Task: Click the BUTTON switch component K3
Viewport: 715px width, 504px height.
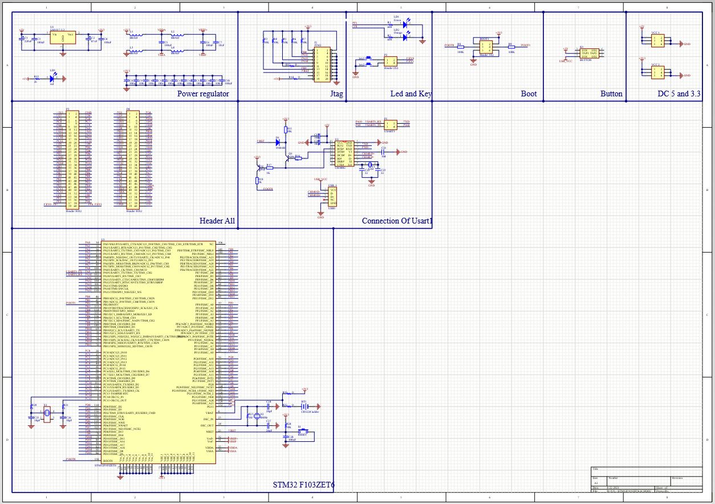Action: point(589,54)
